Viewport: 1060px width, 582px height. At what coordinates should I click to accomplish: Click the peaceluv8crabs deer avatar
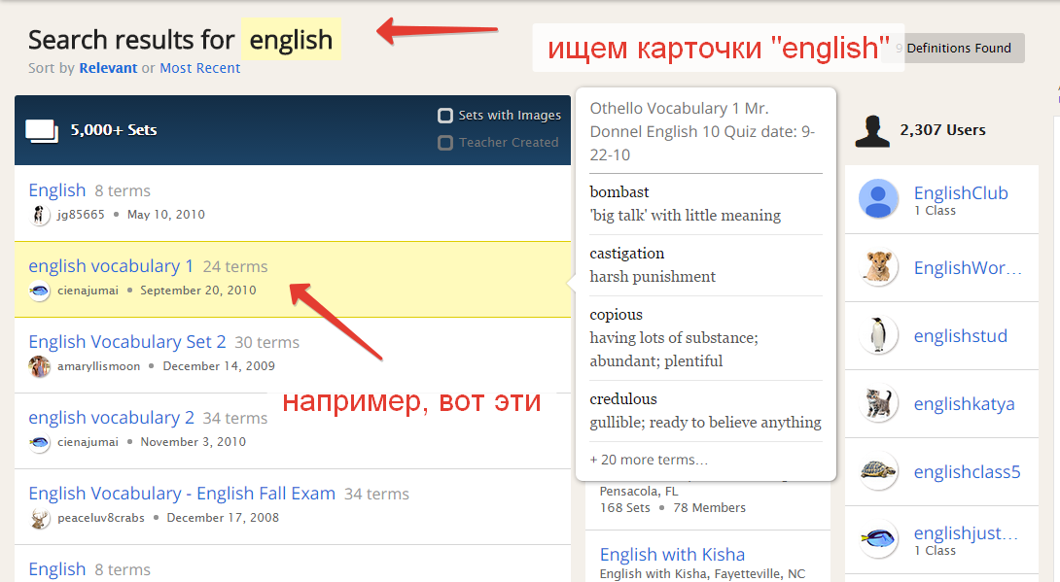[x=40, y=518]
